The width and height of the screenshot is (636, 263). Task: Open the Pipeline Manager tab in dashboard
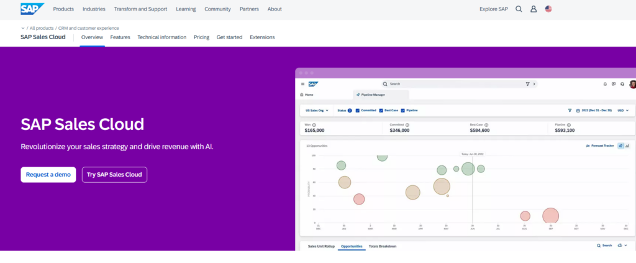point(381,95)
